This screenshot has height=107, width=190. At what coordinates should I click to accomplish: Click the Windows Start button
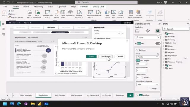[5, 104]
